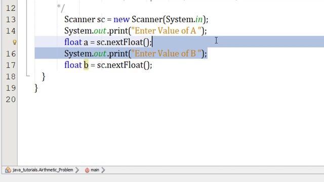Open the java_tutorials.Airthmetic_Problem breadcrumb
Image resolution: width=324 pixels, height=182 pixels.
pyautogui.click(x=43, y=170)
